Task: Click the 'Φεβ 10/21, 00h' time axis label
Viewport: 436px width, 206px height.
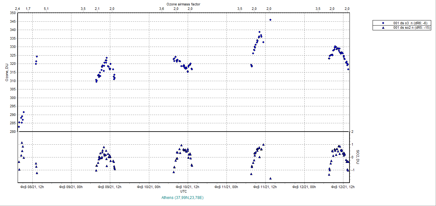Action: pyautogui.click(x=149, y=187)
